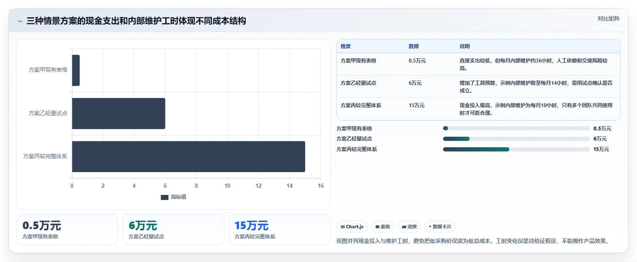Click the x-axis tick label 16
The image size is (637, 262).
(320, 186)
